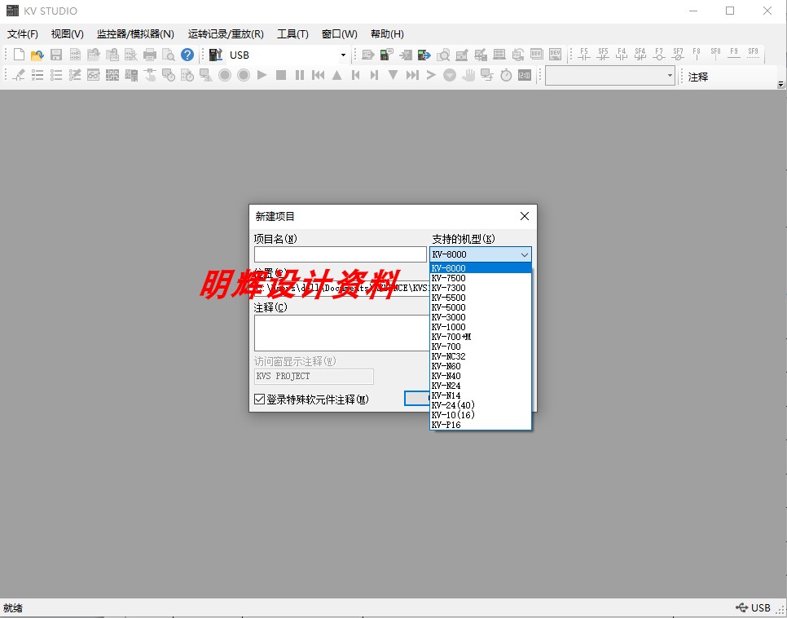The height and width of the screenshot is (618, 787).
Task: Open the 工具(T) menu
Action: click(292, 33)
